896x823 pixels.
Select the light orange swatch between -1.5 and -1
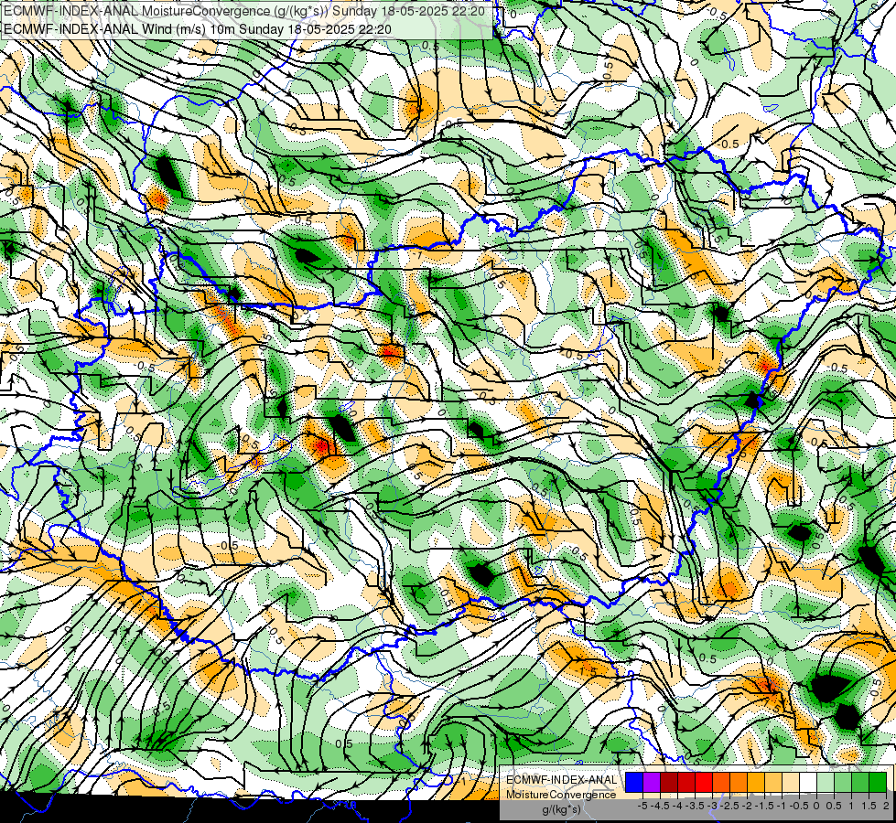(773, 782)
